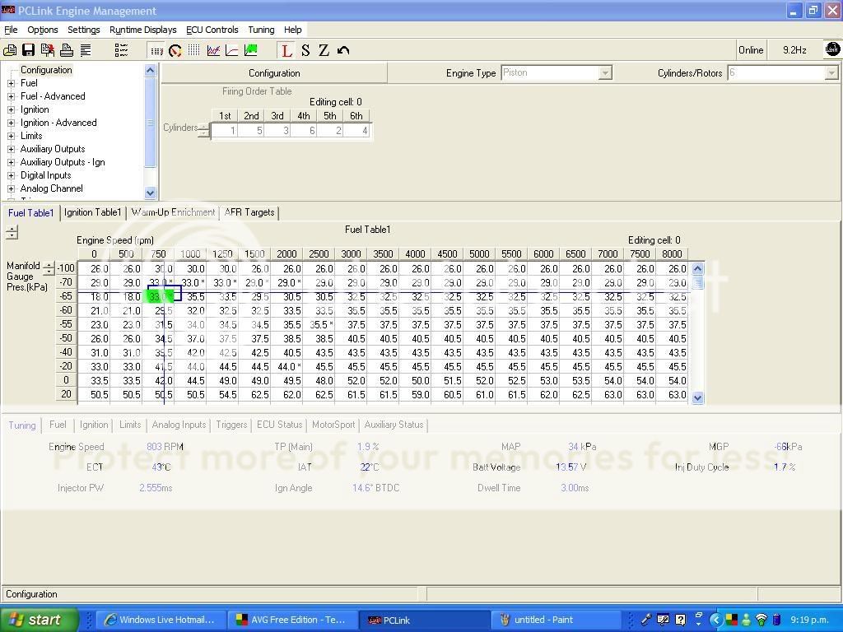This screenshot has width=843, height=632.
Task: Click the 1st firing order cell
Action: (x=225, y=131)
